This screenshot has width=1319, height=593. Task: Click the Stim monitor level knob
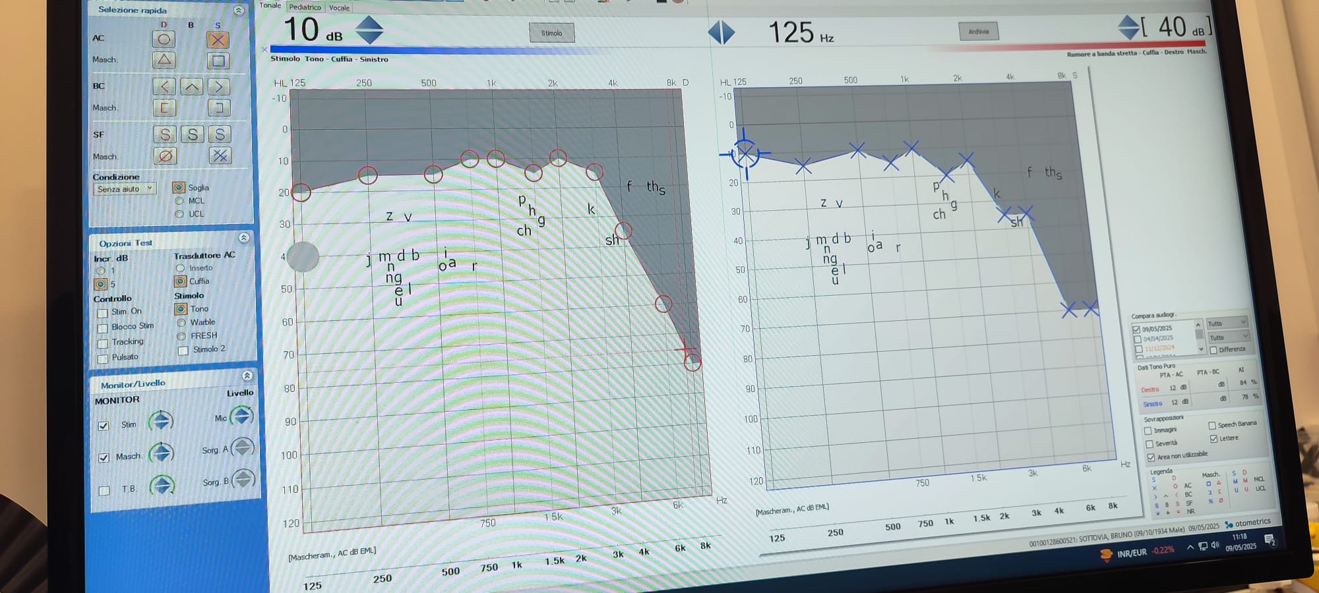pos(161,421)
